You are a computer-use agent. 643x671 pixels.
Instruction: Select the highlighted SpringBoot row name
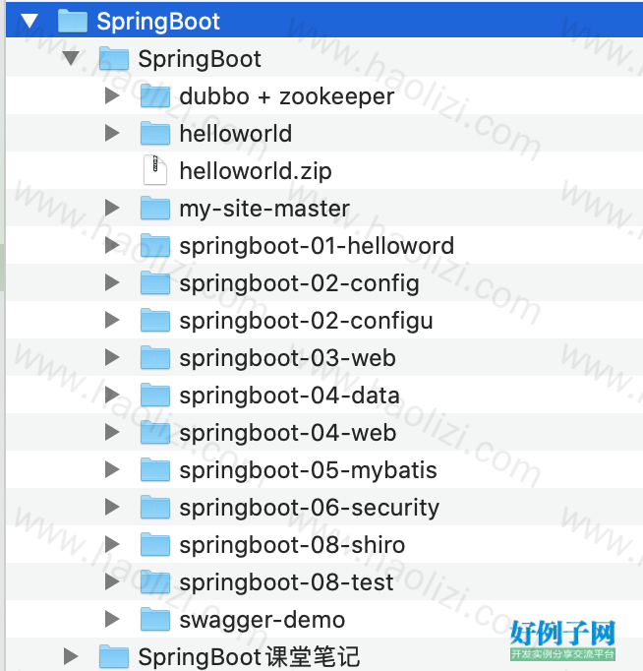tap(158, 22)
